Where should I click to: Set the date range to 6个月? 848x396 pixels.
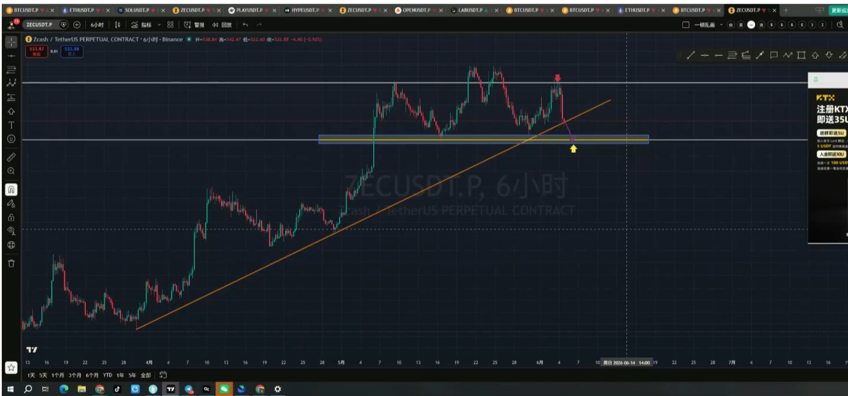coord(92,375)
